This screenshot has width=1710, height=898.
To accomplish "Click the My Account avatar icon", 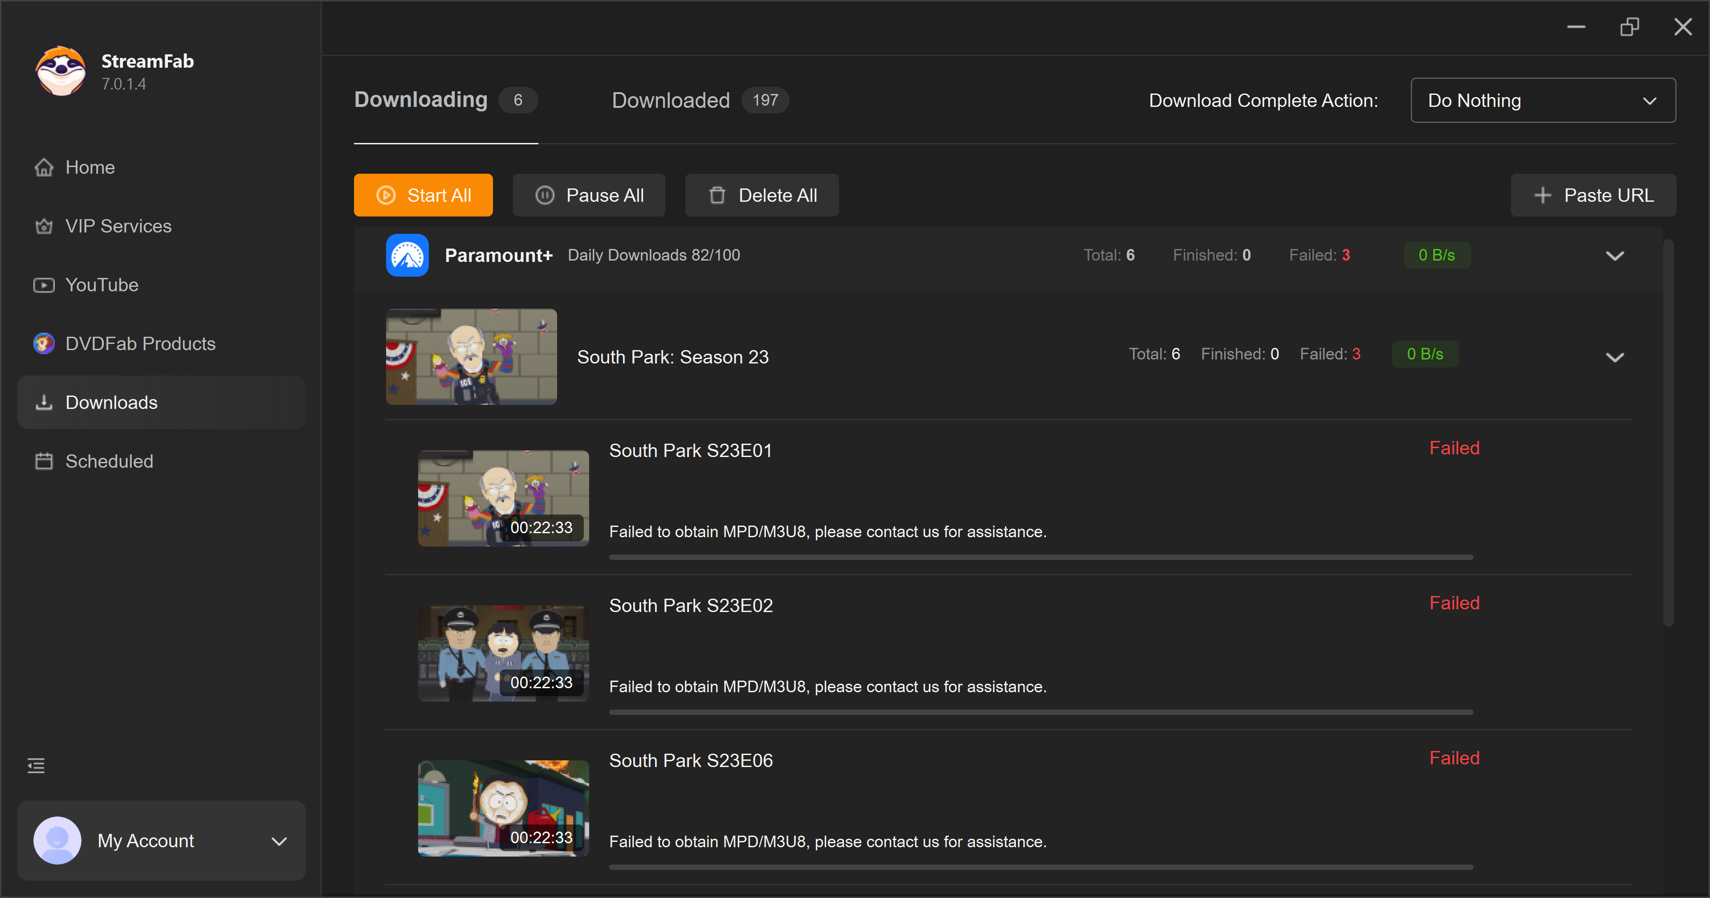I will click(58, 840).
